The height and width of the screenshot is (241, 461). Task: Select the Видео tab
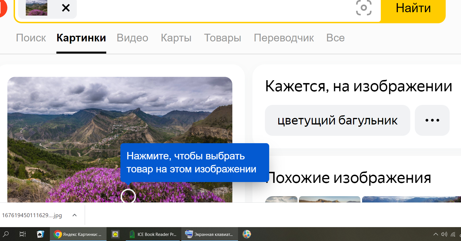tap(132, 38)
